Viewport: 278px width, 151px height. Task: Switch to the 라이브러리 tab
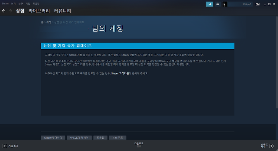tap(39, 11)
